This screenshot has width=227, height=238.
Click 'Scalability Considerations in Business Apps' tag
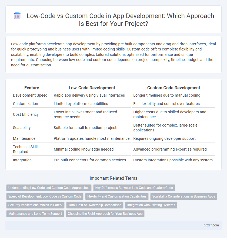coord(184,196)
